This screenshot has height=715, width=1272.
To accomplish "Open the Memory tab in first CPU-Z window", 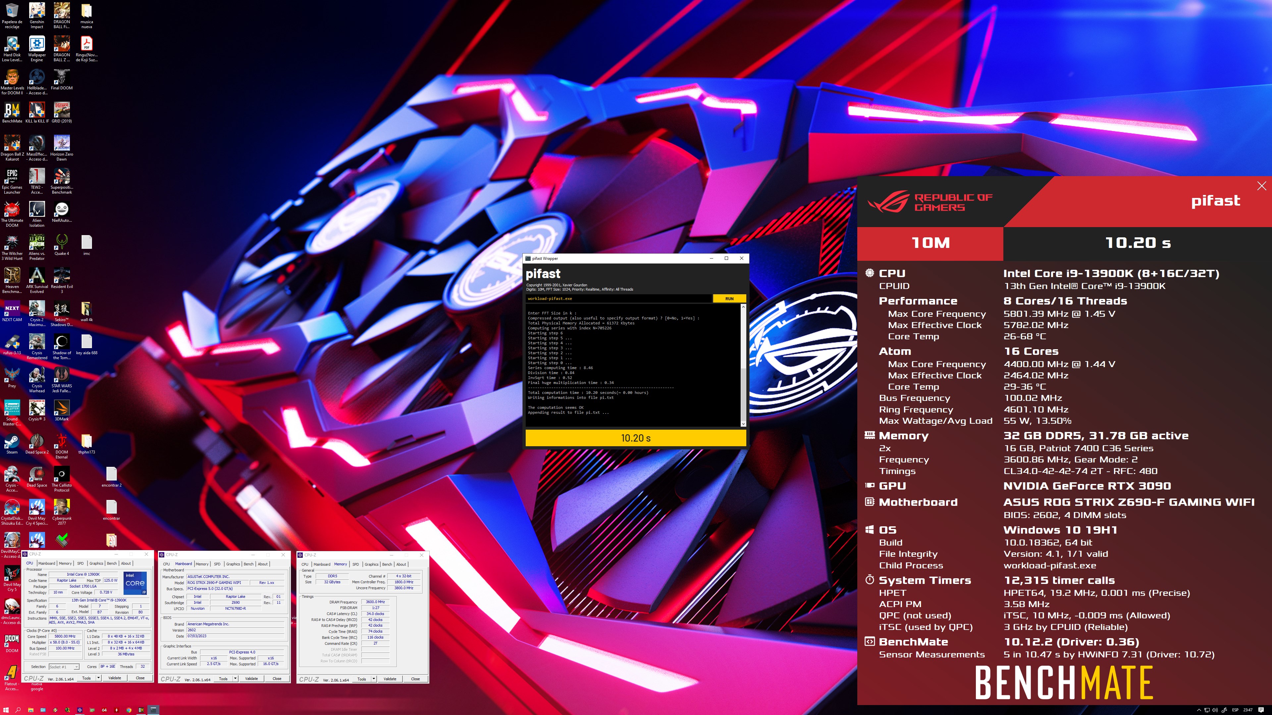I will [x=65, y=563].
